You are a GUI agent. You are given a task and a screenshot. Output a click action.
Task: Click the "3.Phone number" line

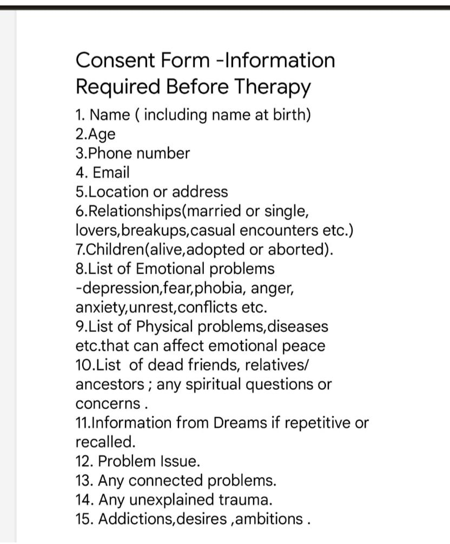tap(133, 153)
